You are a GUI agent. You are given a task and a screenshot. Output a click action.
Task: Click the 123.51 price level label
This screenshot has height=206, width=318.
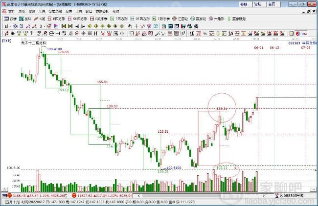[163, 131]
